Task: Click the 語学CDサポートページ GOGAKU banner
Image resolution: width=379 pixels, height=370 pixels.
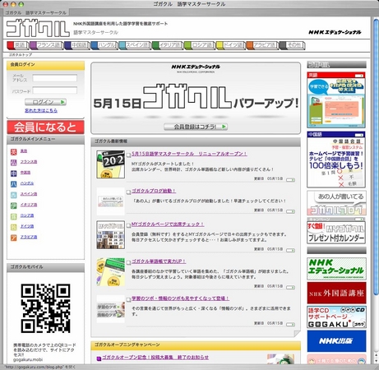Action: [x=336, y=317]
